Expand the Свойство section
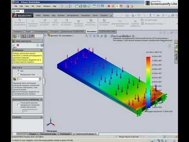Image resolution: width=189 pixels, height=142 pixels. pos(41,117)
